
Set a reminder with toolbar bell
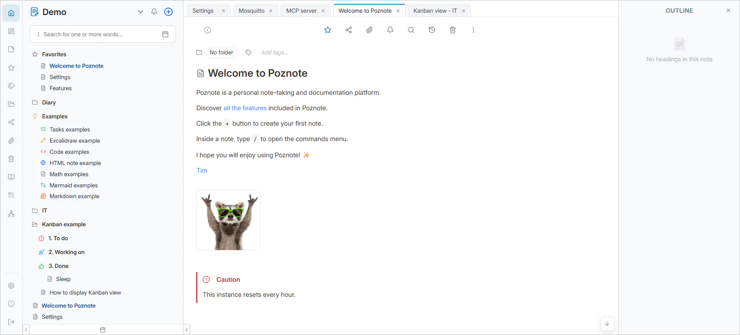390,30
